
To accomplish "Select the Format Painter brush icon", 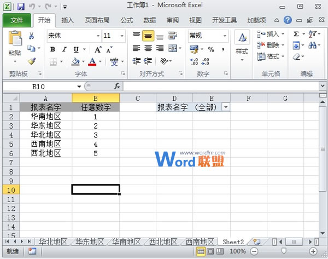I will click(32, 61).
